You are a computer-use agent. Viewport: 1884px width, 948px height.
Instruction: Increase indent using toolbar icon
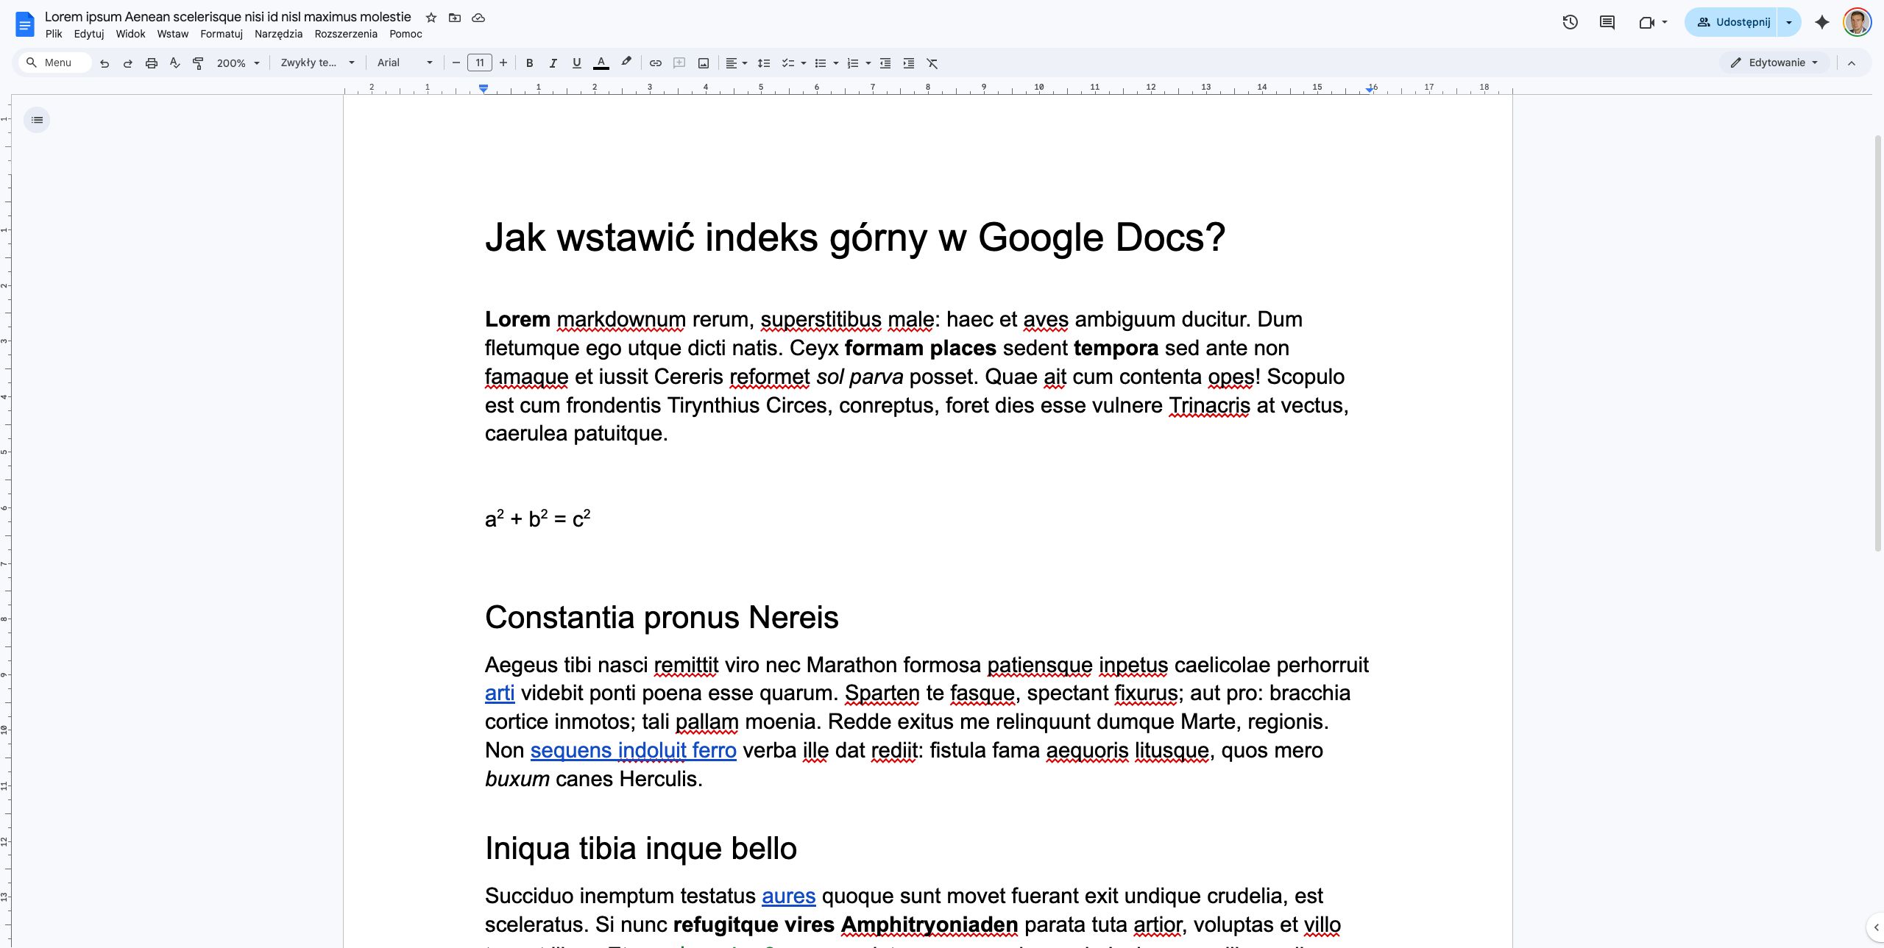coord(909,63)
